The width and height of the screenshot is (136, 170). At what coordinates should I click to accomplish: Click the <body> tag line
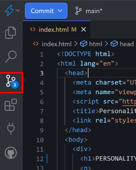click(76, 140)
